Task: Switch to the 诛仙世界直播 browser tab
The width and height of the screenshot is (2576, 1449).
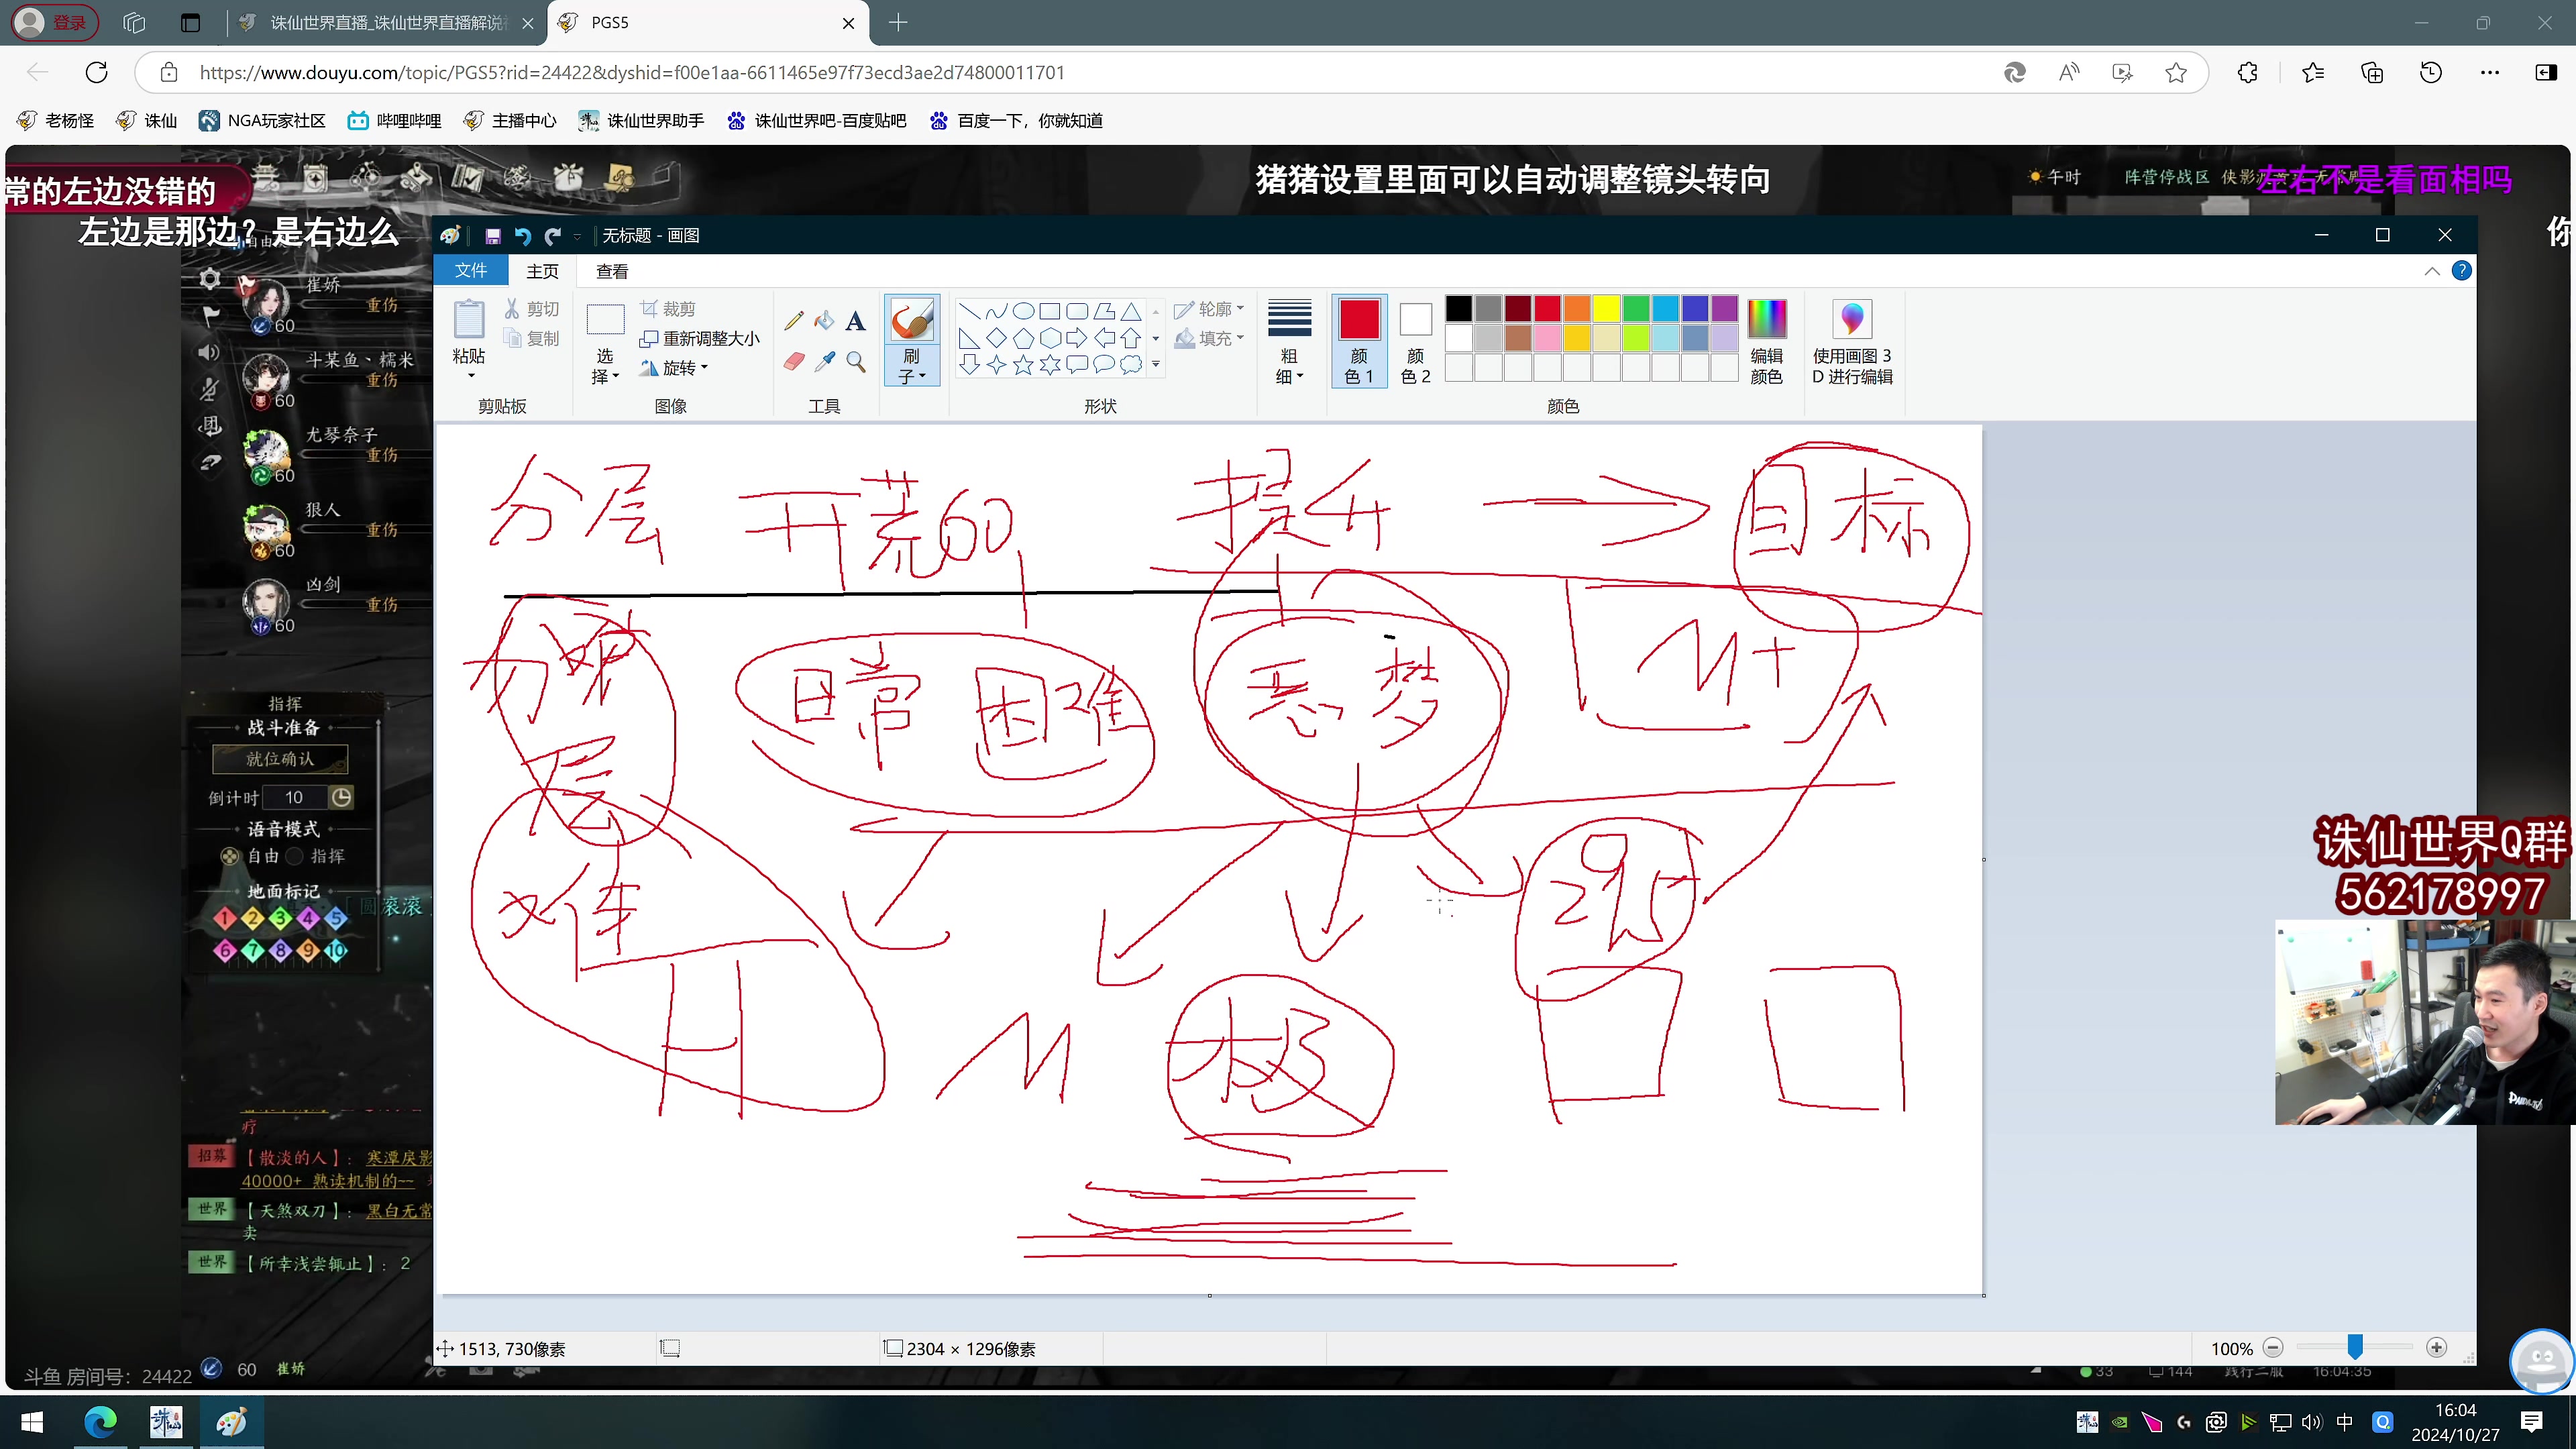Action: (x=388, y=22)
